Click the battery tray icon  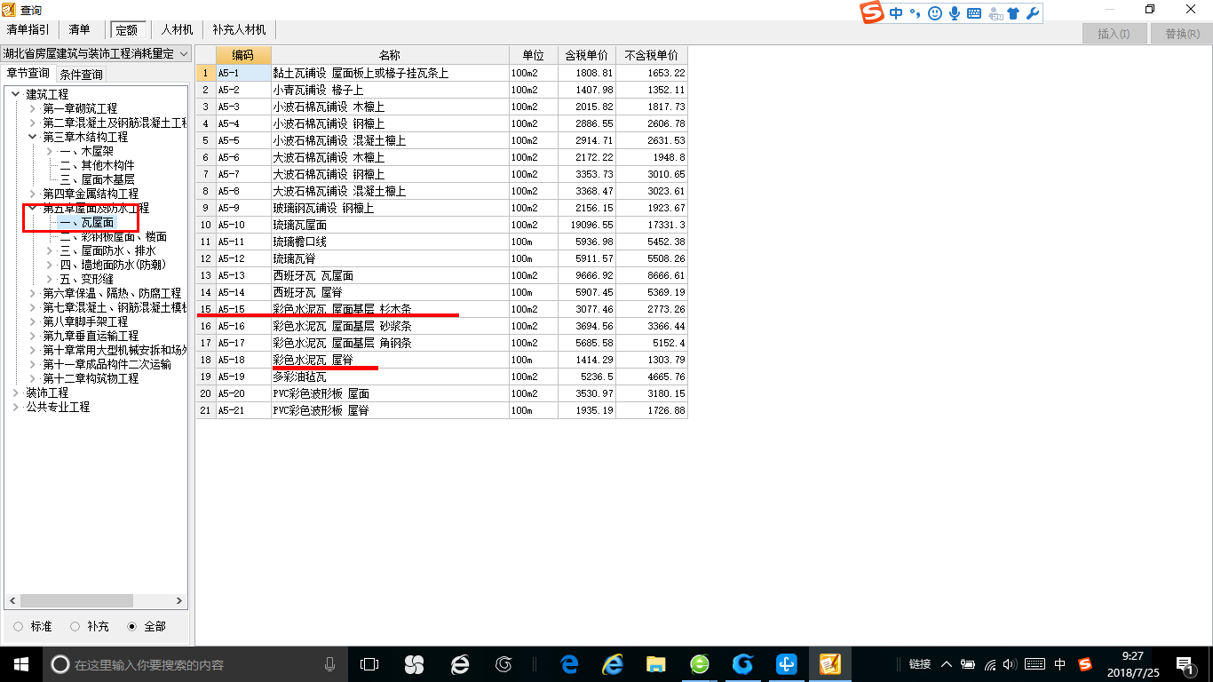click(x=968, y=664)
